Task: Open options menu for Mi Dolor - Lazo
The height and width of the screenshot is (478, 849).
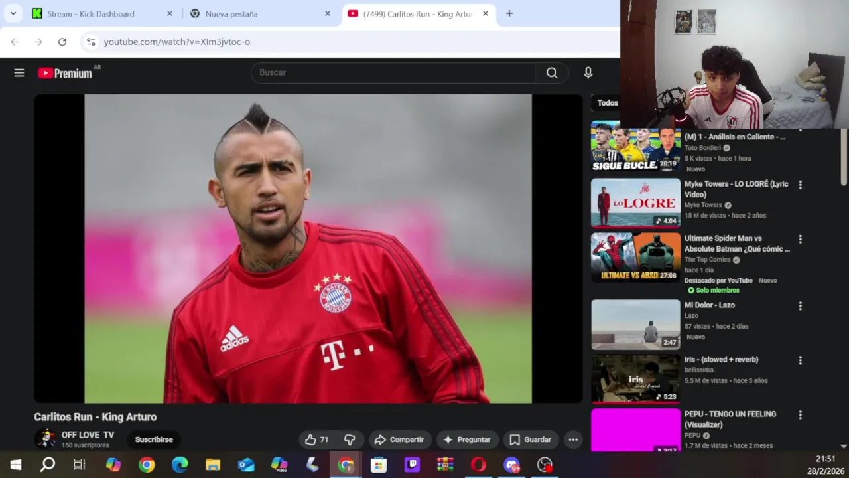Action: (x=800, y=306)
